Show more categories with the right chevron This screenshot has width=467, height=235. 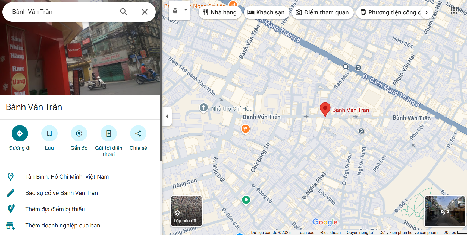pyautogui.click(x=427, y=12)
